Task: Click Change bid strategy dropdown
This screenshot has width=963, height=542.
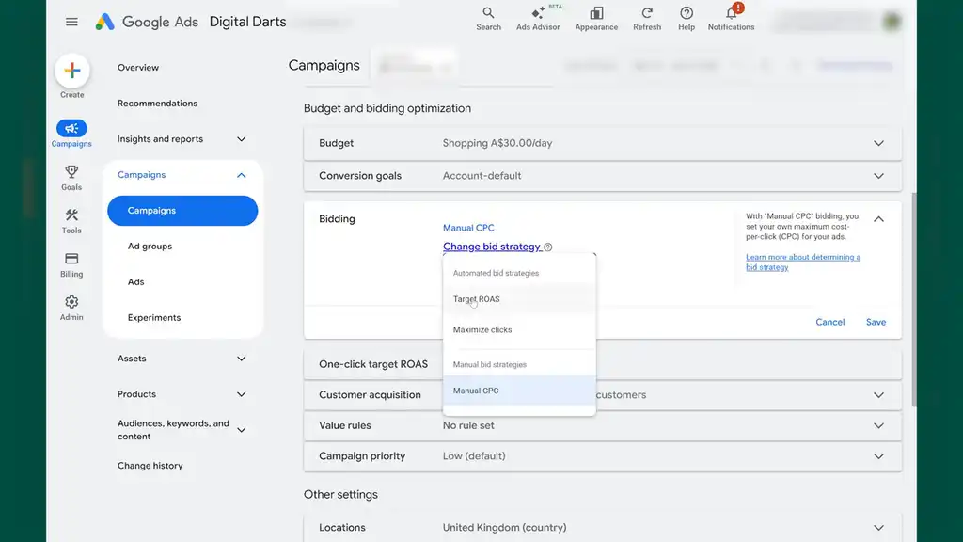Action: pyautogui.click(x=491, y=247)
